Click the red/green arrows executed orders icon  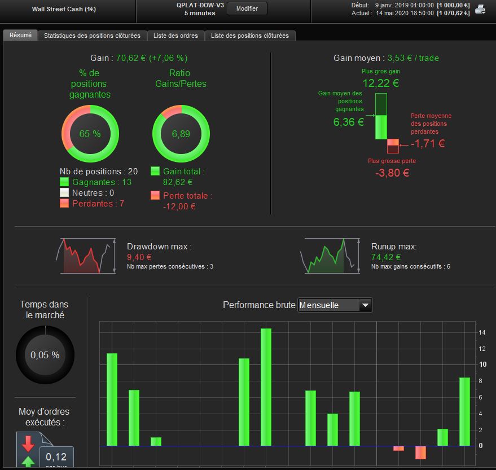point(28,451)
